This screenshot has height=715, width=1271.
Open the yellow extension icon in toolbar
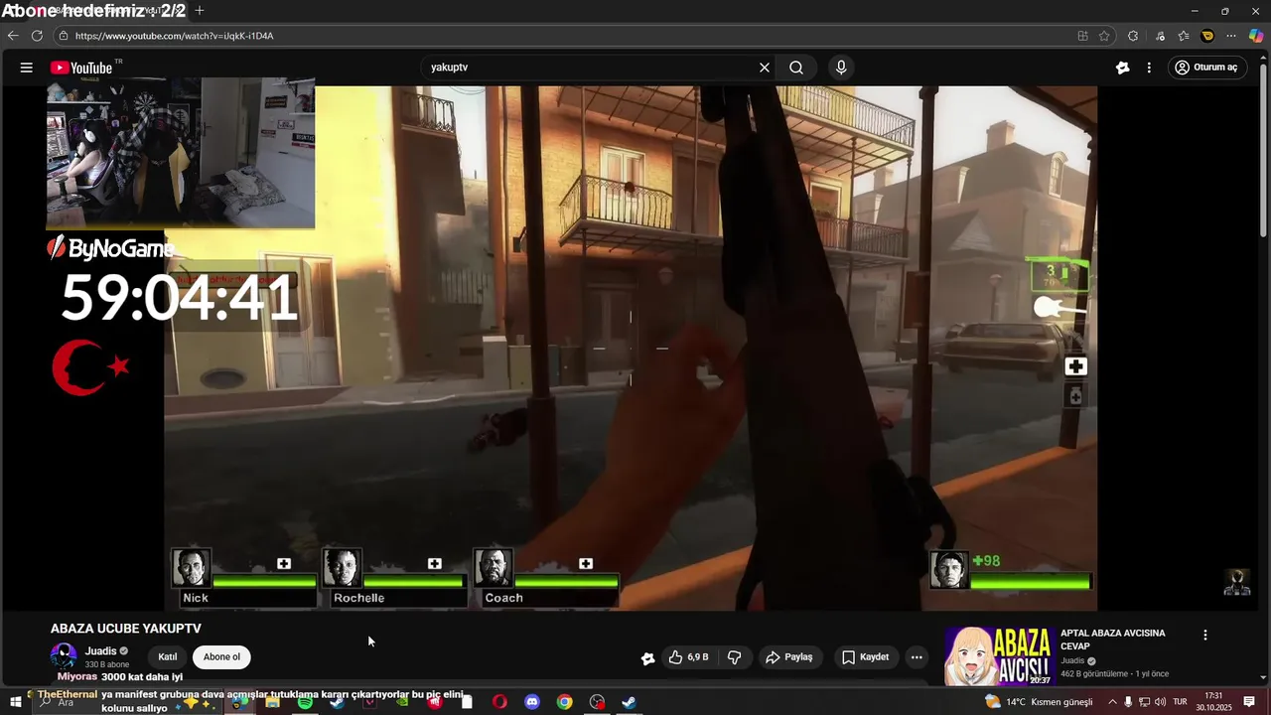(1207, 36)
